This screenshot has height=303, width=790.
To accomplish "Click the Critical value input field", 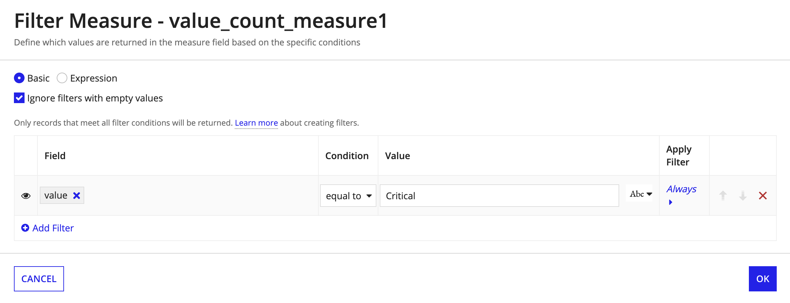I will (499, 196).
